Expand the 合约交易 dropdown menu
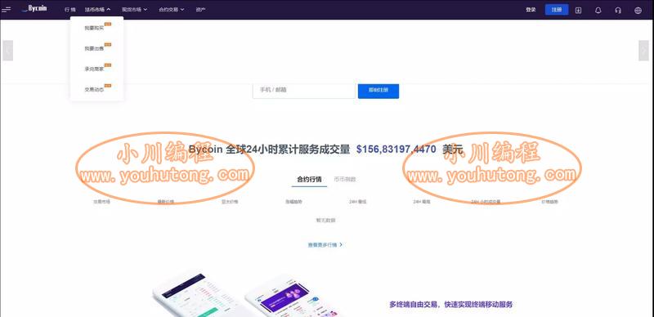The image size is (654, 317). 172,10
